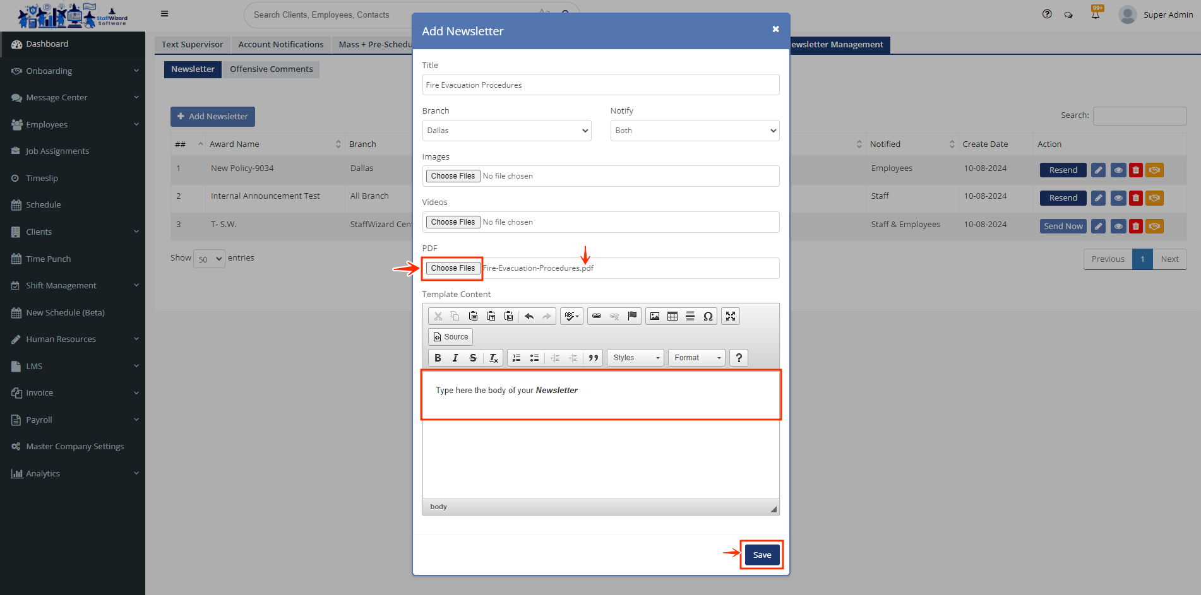Toggle Bold formatting in the editor
Viewport: 1201px width, 595px height.
point(438,358)
